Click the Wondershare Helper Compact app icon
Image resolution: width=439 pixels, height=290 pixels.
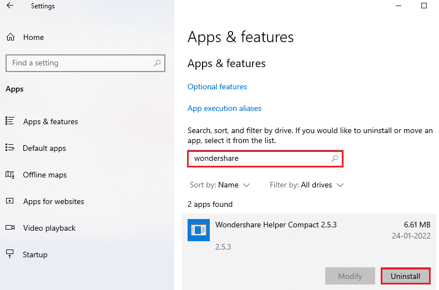point(199,230)
